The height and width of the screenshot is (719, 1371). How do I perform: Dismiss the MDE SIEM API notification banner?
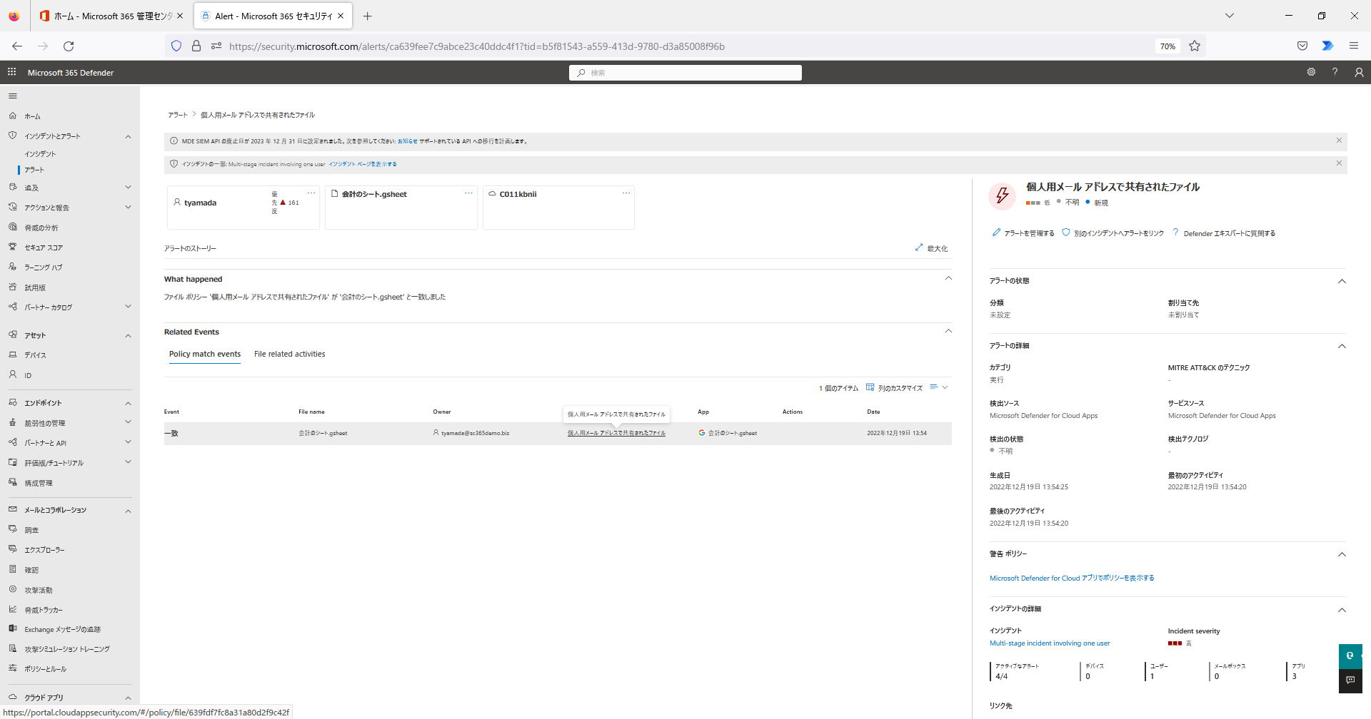(x=1339, y=141)
